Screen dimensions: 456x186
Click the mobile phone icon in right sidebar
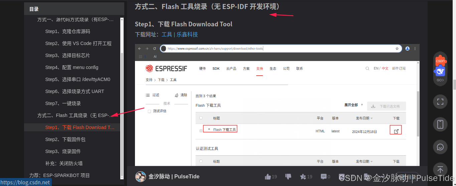tap(440, 124)
